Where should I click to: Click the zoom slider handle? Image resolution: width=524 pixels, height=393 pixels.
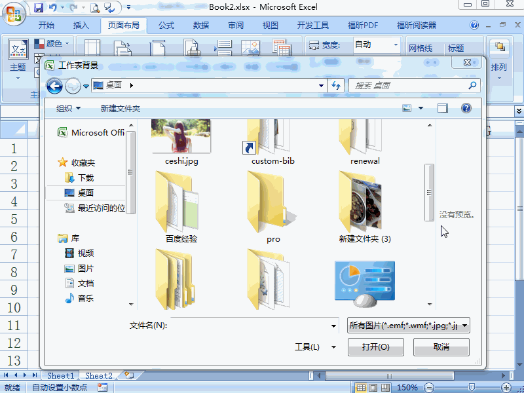point(472,388)
